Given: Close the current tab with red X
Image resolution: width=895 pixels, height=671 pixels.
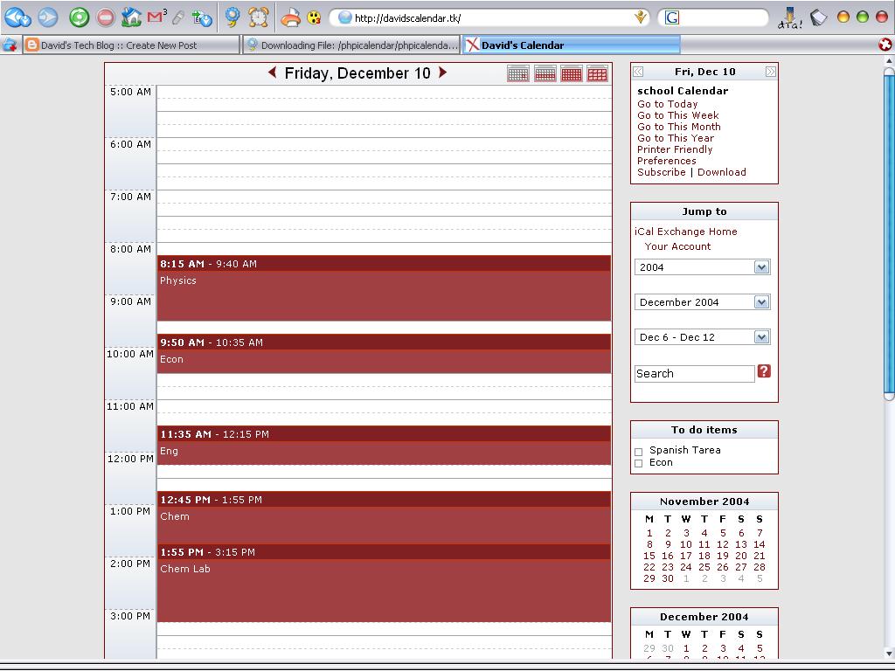Looking at the screenshot, I should (x=885, y=45).
